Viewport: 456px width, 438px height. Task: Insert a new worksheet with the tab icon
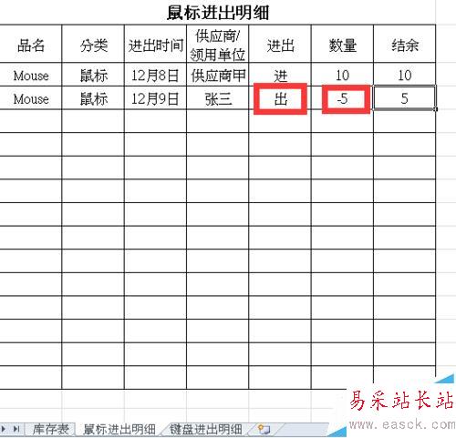click(x=264, y=429)
